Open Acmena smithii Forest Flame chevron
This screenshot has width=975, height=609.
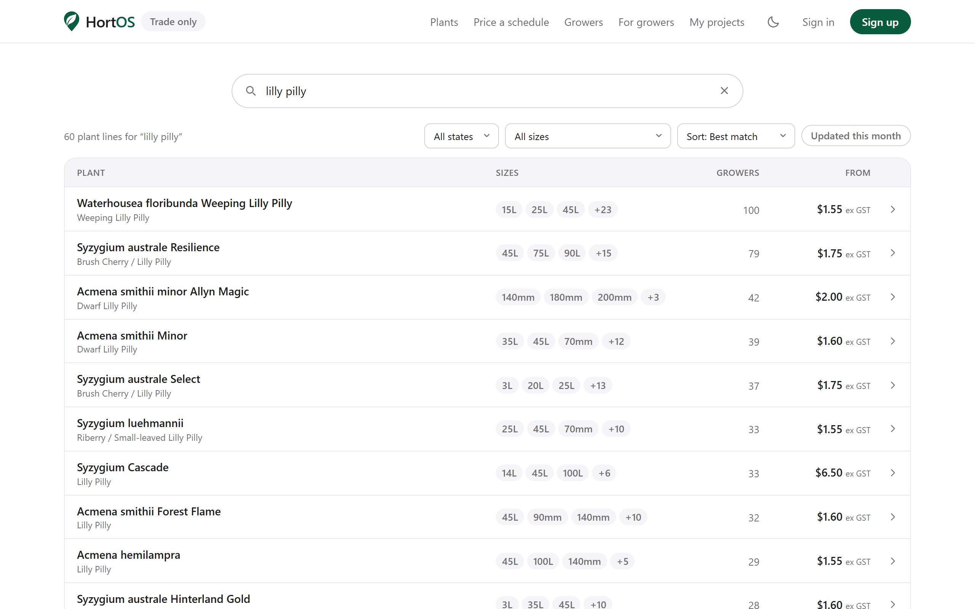pos(892,517)
